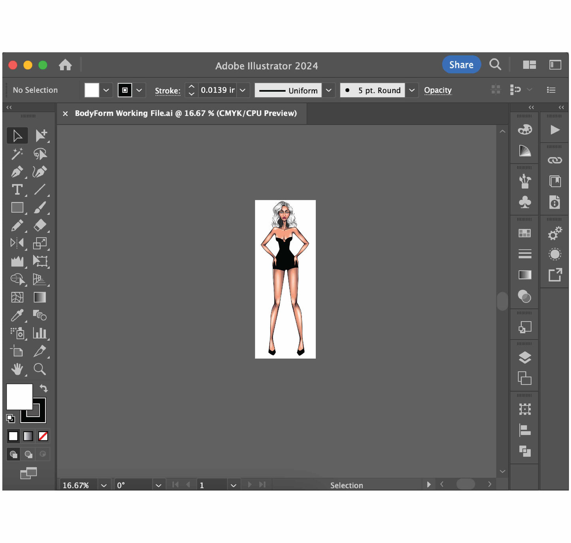
Task: Activate the Hand tool
Action: 17,369
